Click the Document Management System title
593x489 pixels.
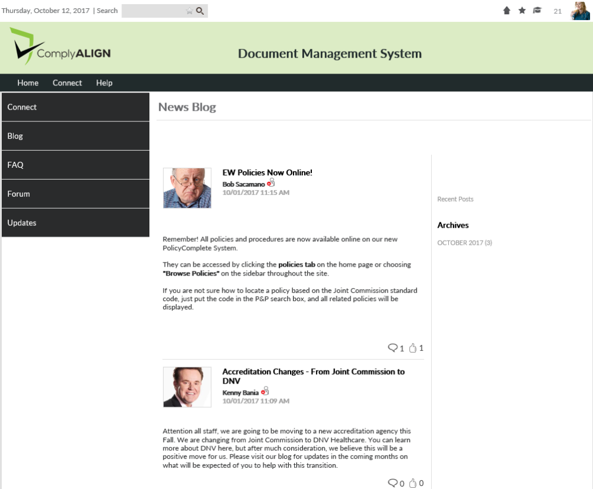[330, 54]
